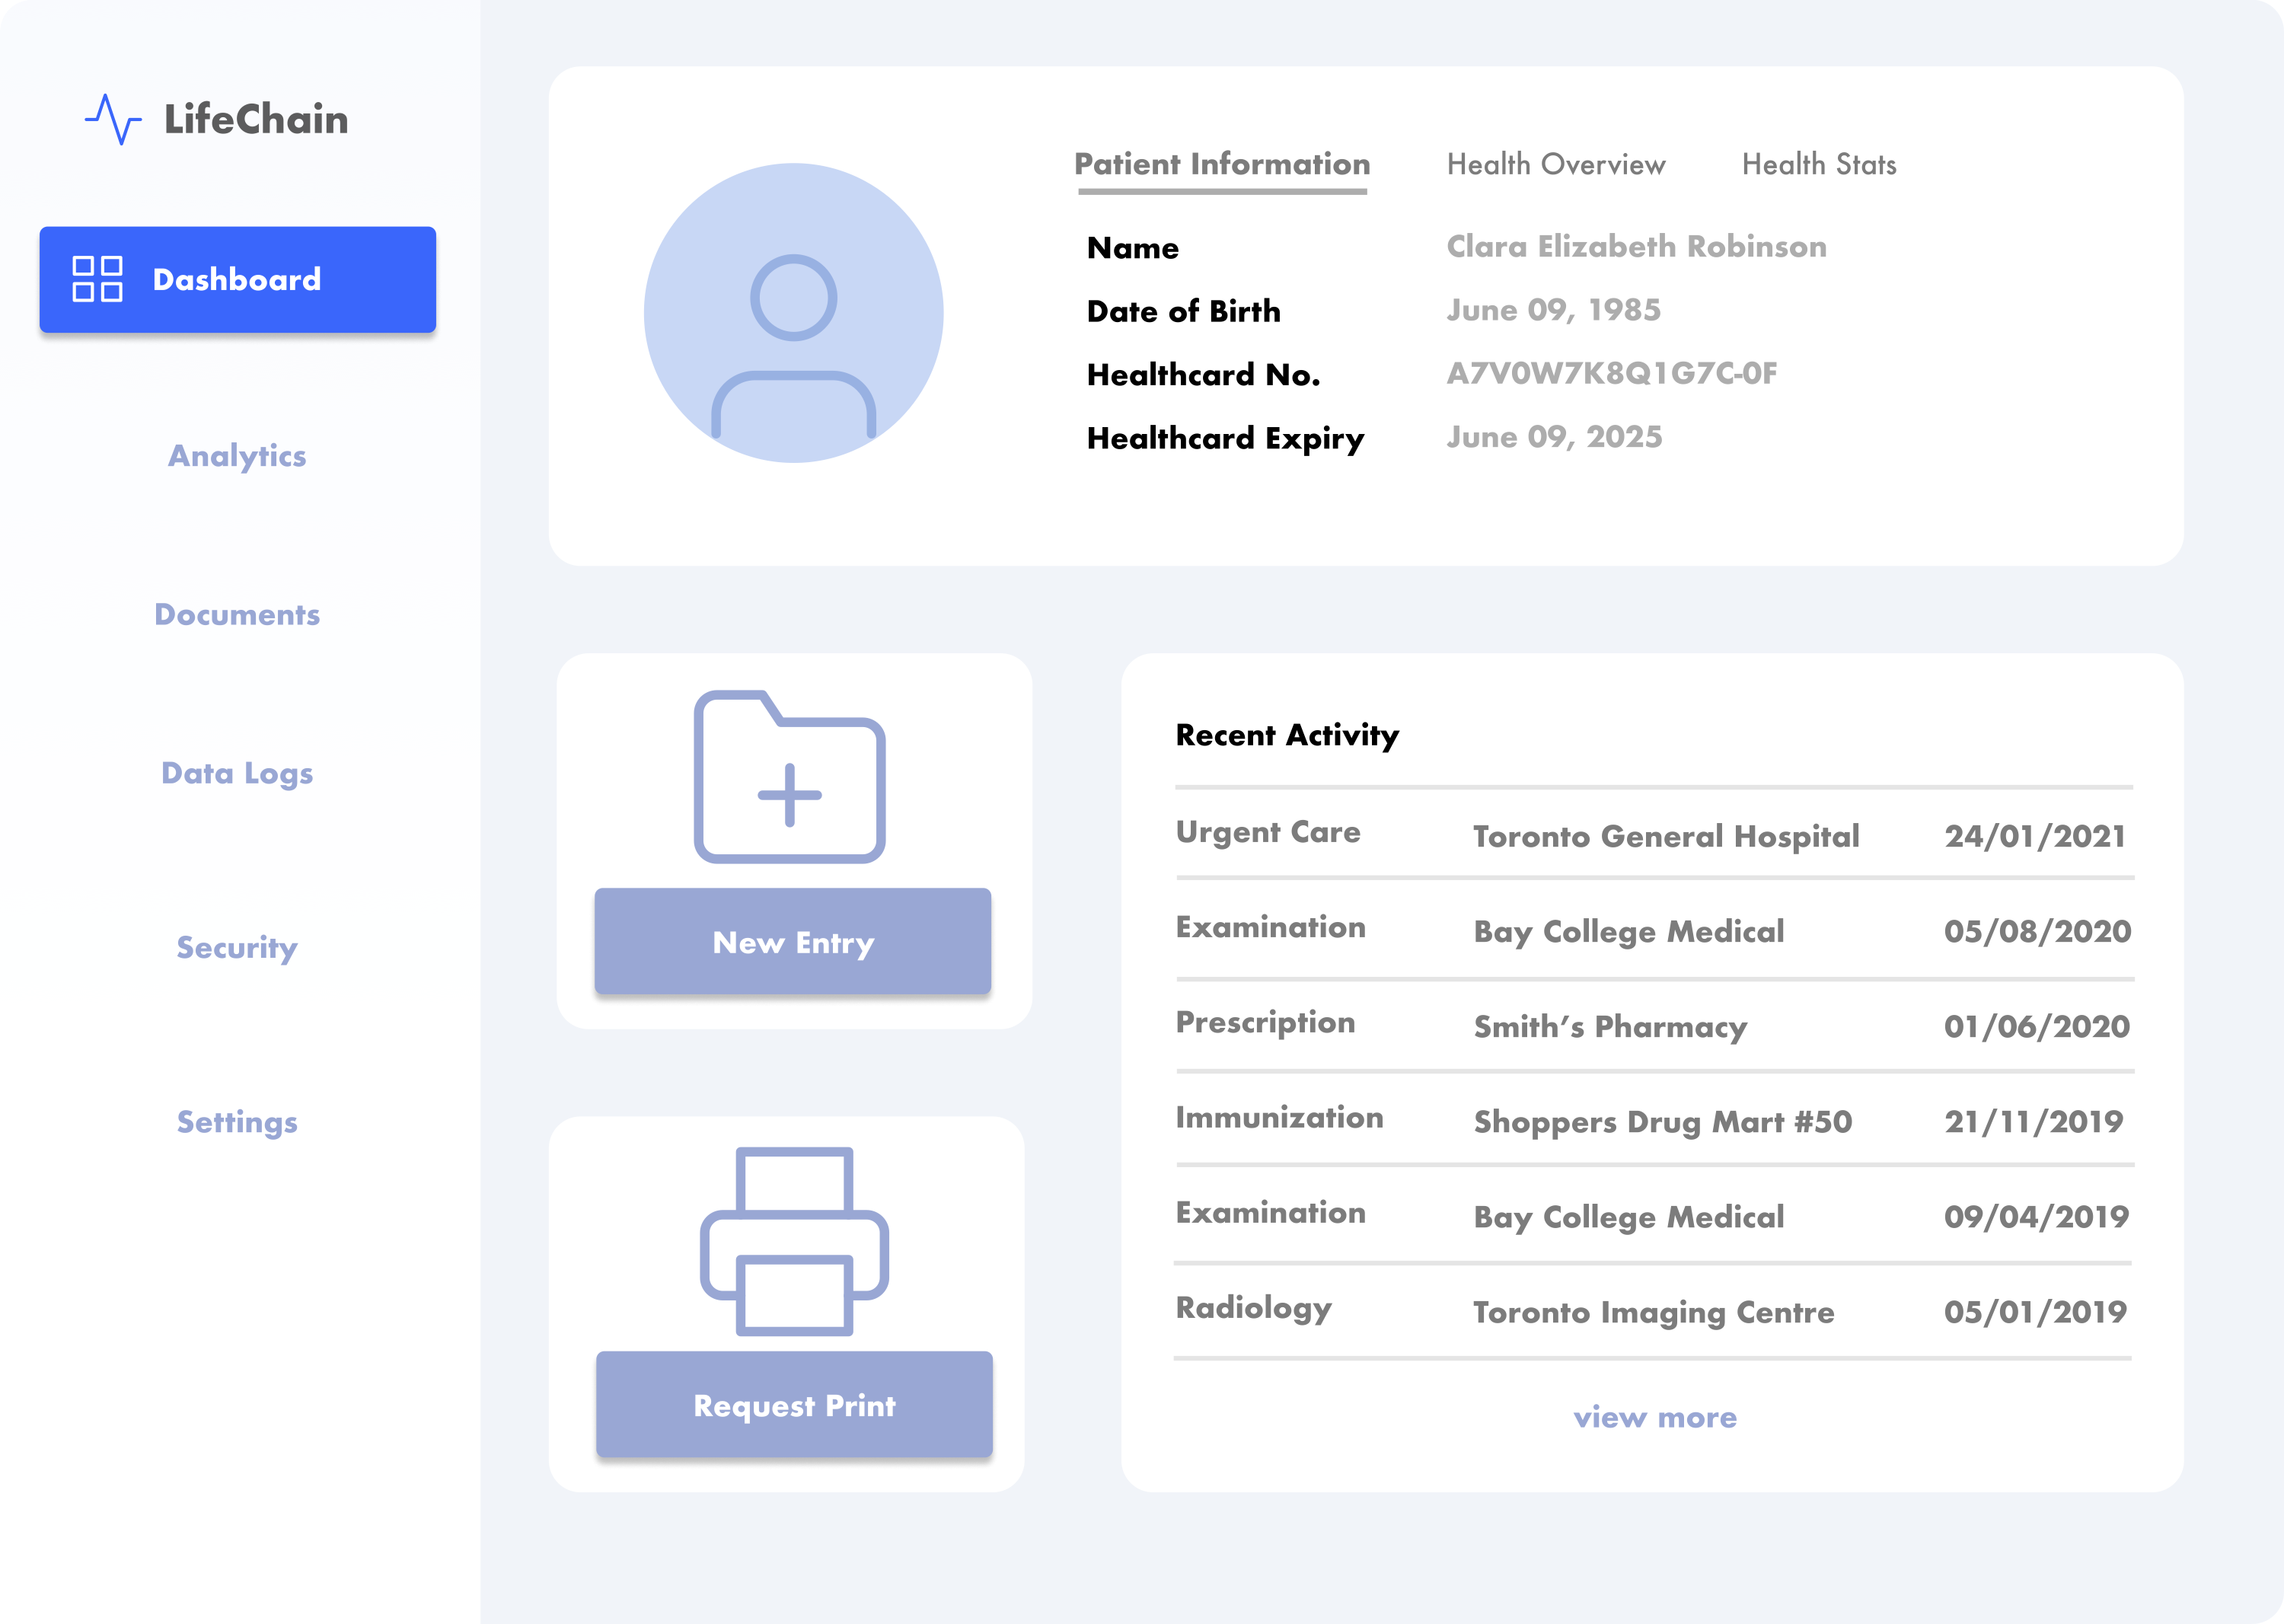Viewport: 2284px width, 1624px height.
Task: Select the Smith's Pharmacy prescription entry
Action: coord(1610,1026)
